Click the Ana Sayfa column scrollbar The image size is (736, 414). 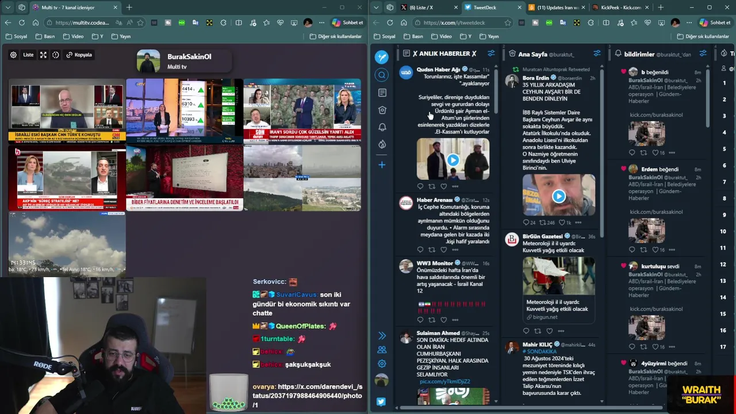click(602, 152)
